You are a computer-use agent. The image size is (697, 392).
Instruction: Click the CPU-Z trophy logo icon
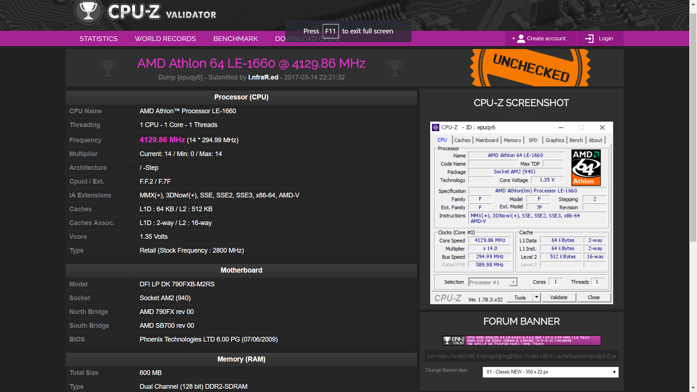tap(88, 11)
